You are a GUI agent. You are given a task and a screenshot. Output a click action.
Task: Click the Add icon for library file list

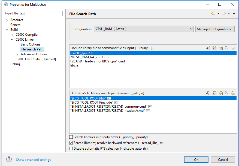pos(208,48)
